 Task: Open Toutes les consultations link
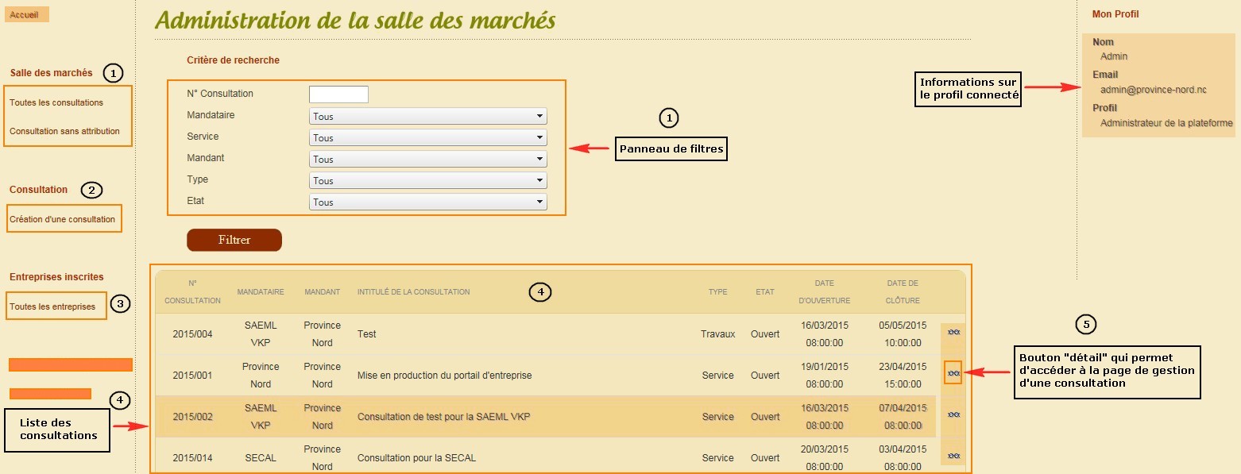pyautogui.click(x=56, y=102)
